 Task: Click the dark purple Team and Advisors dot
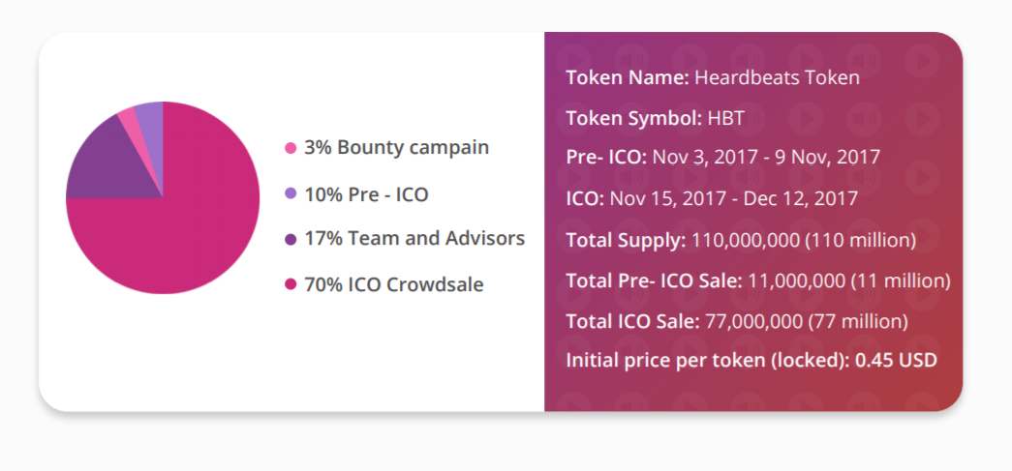coord(291,239)
